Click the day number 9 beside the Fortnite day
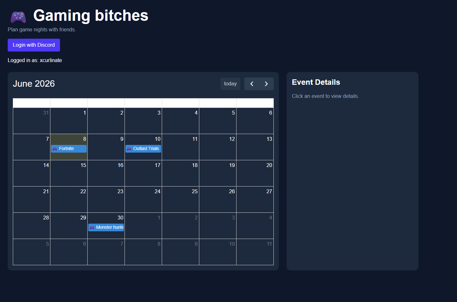This screenshot has width=457, height=302. (x=122, y=139)
